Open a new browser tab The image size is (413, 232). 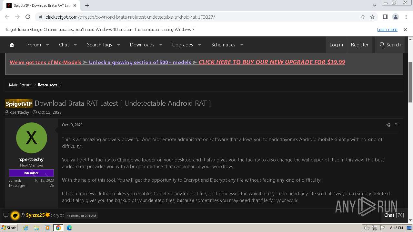click(x=87, y=5)
